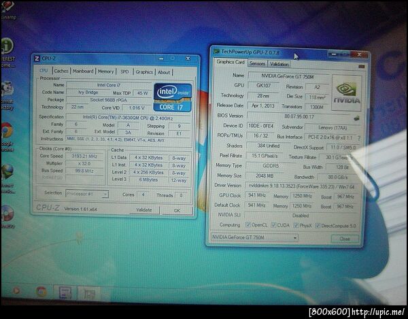The image size is (408, 319).
Task: Open the Sensors tab in GPU-Z
Action: (257, 63)
